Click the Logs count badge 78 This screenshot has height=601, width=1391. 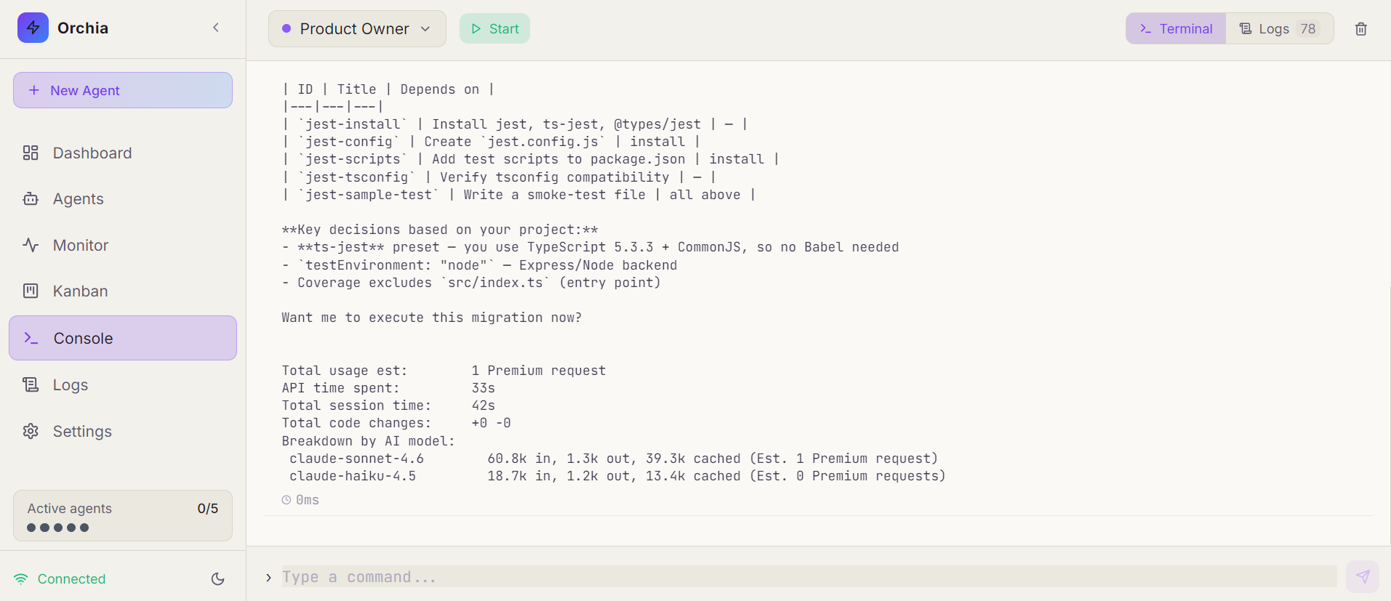click(1308, 28)
